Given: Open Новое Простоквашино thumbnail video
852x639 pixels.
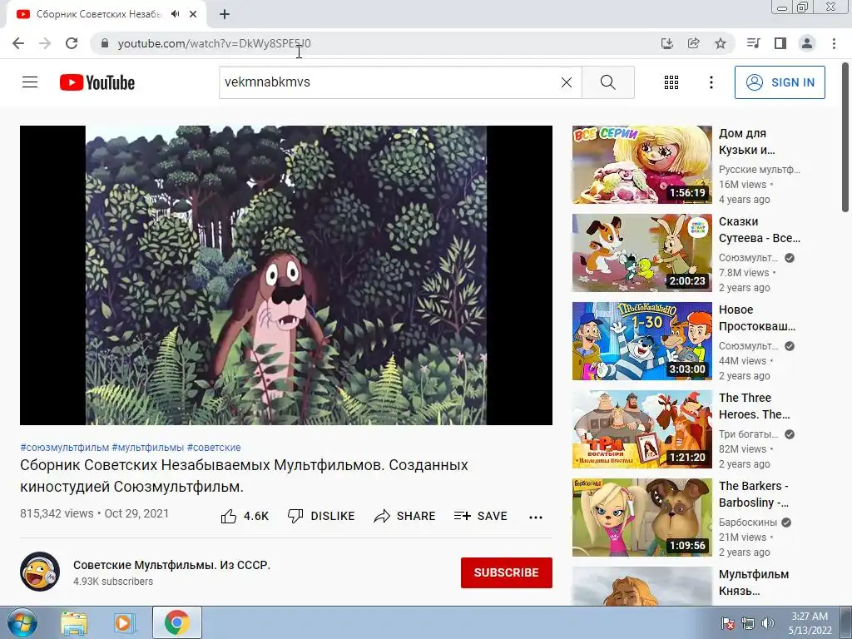Looking at the screenshot, I should (x=641, y=341).
